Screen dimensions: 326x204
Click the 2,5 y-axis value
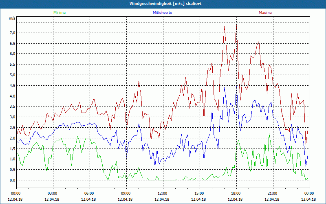click(x=12, y=127)
